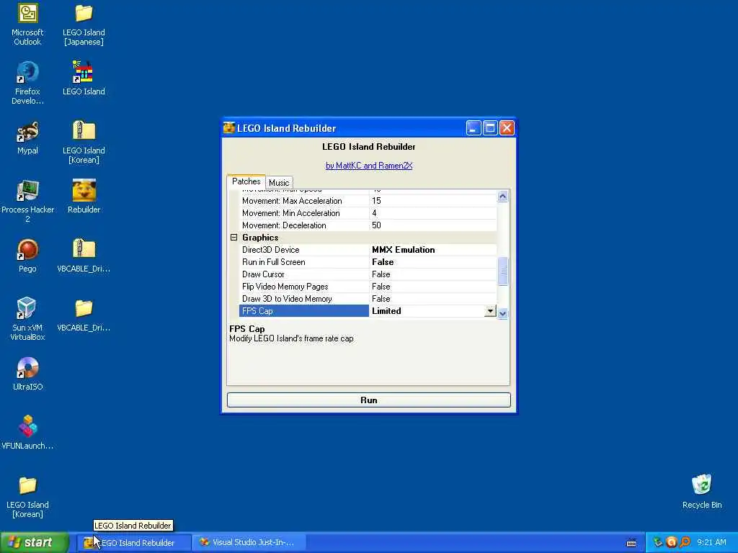Click the system clock showing 9:21 AM
The image size is (738, 553).
[711, 542]
